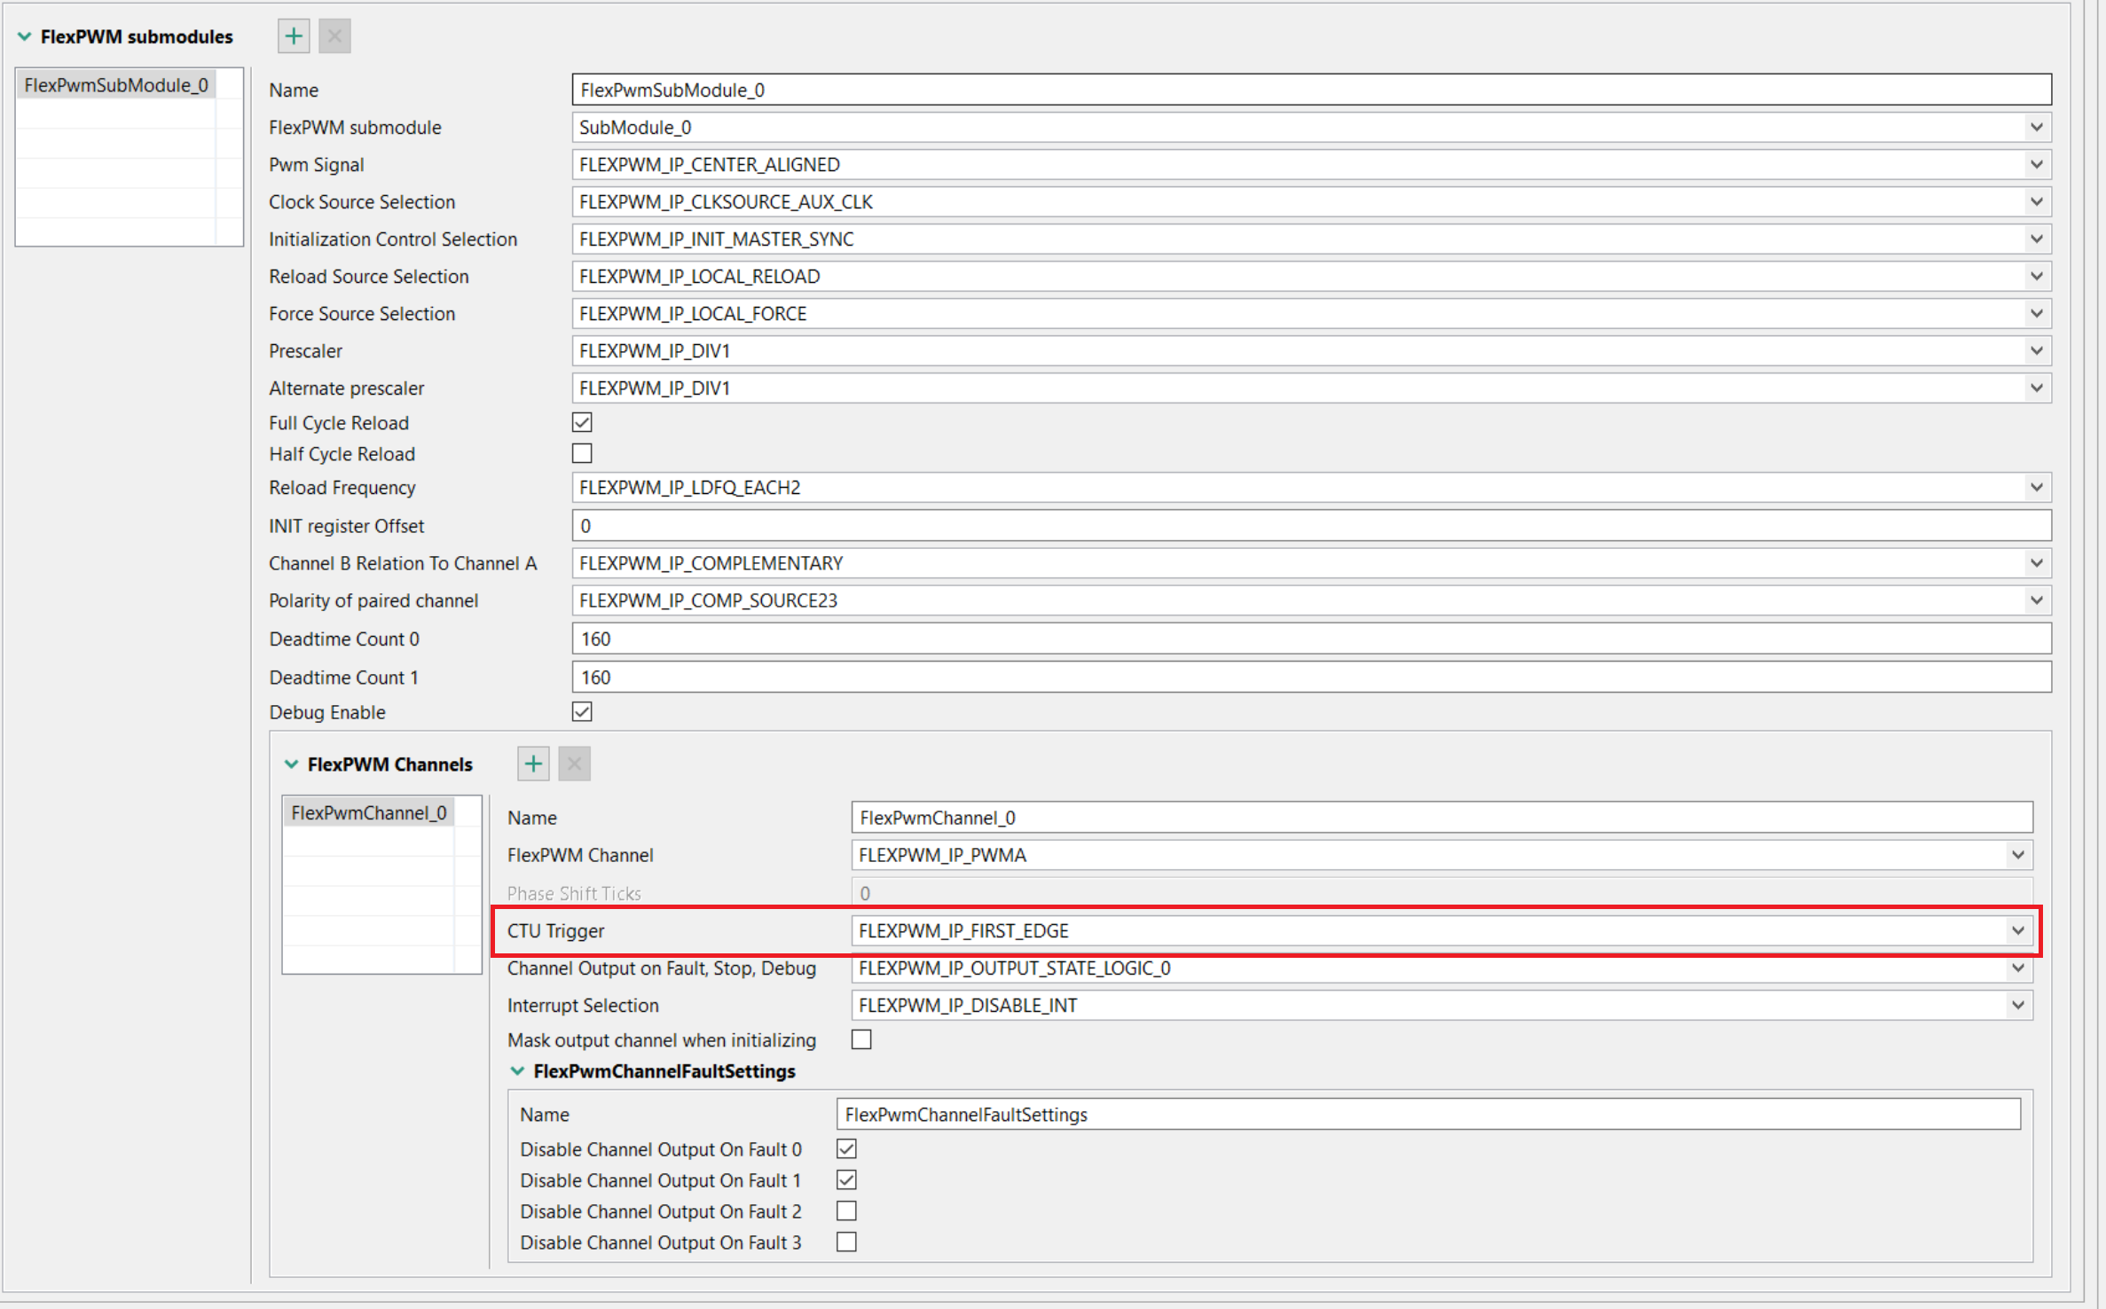Collapse the FlexPWM Channels section
Screen dimensions: 2106x1309
click(x=291, y=764)
